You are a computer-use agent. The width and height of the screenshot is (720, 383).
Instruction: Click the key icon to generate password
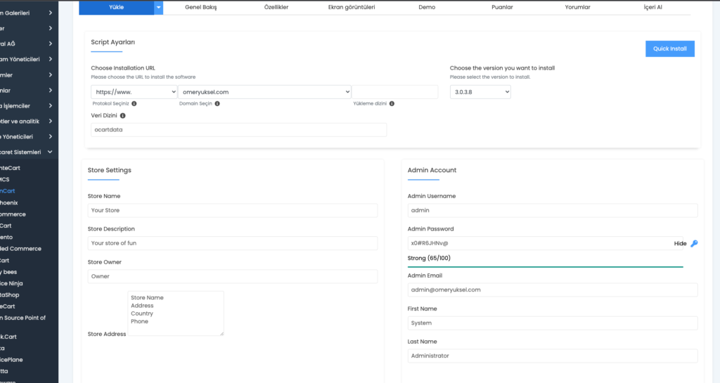point(694,244)
